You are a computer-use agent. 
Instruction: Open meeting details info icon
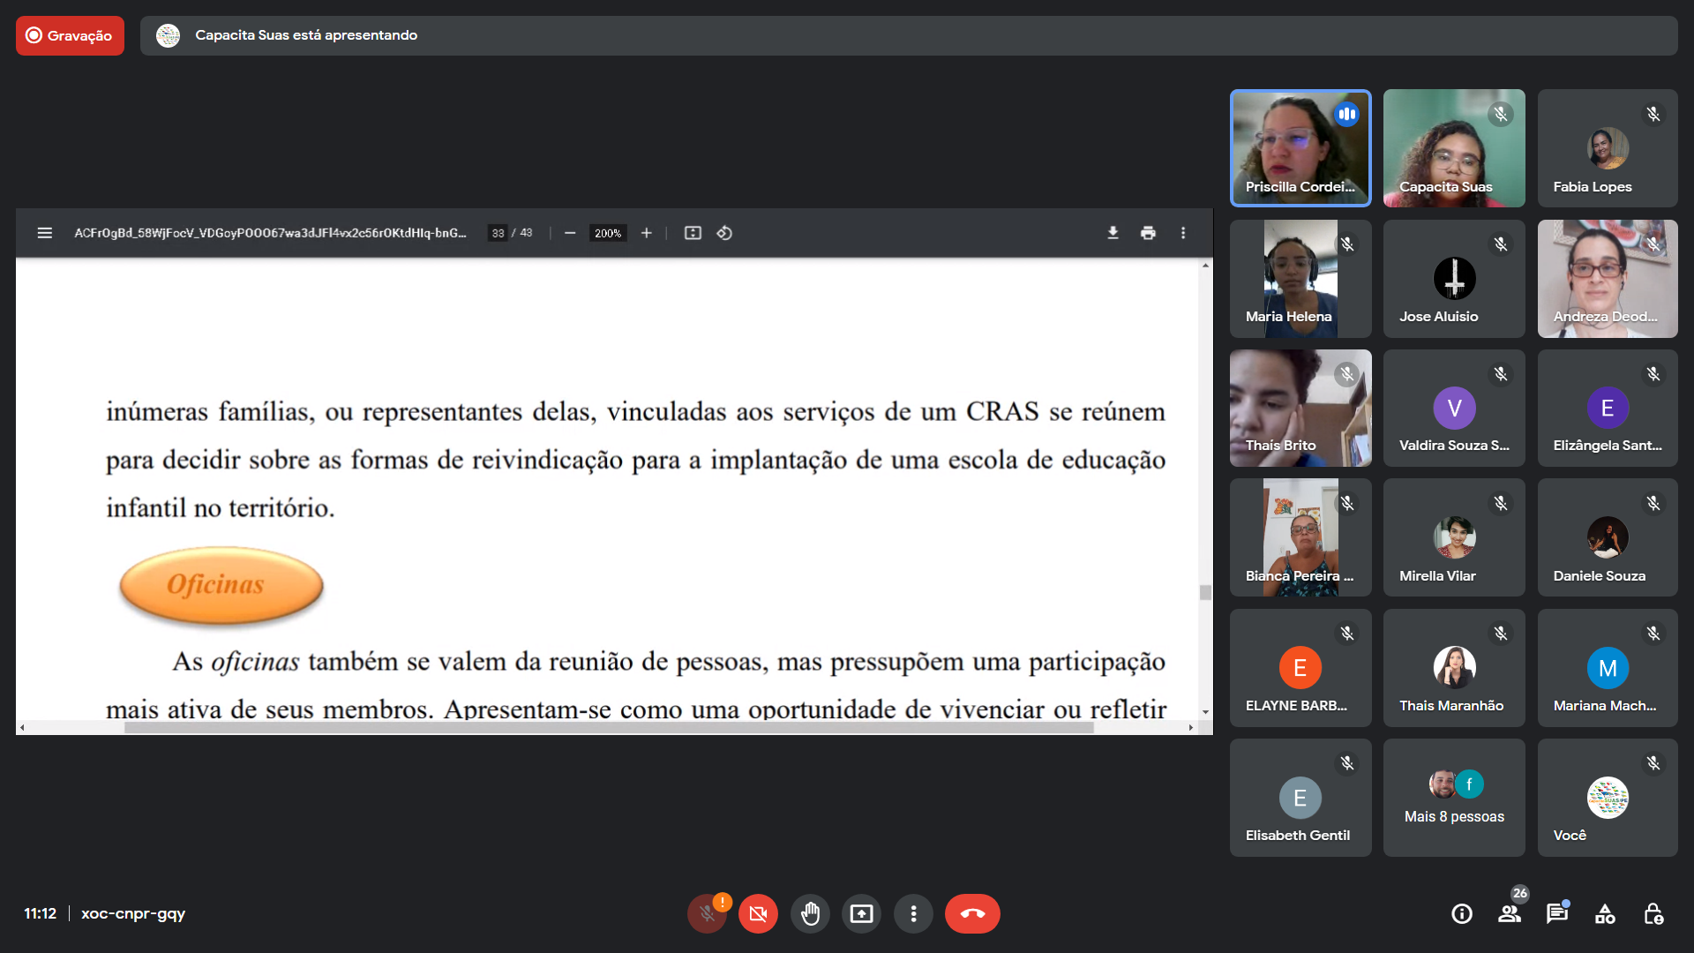pos(1462,913)
